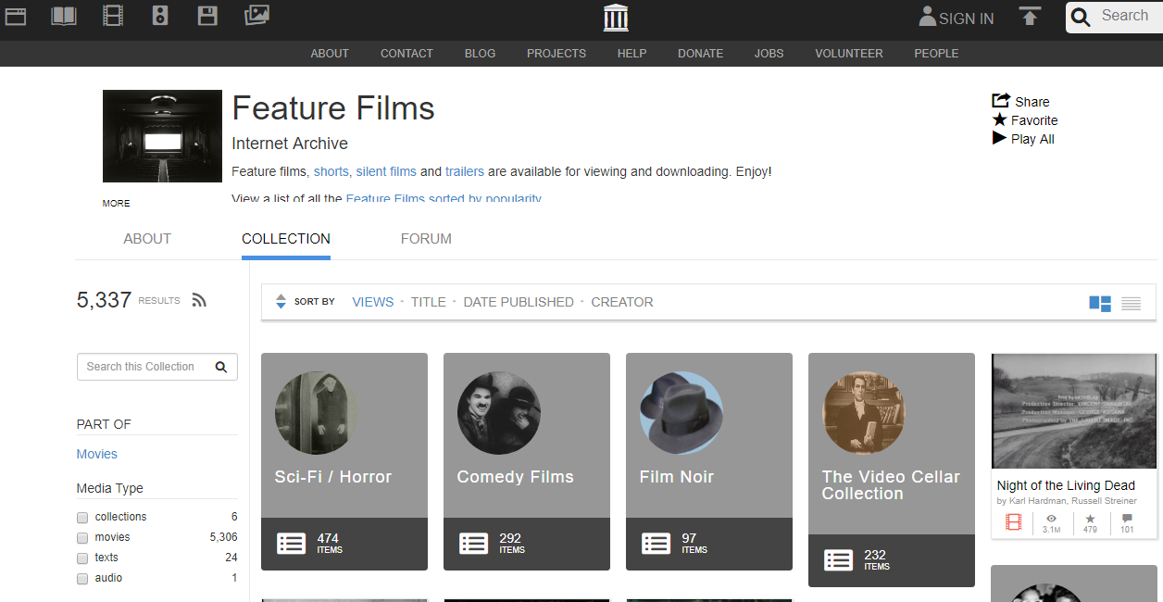Screen dimensions: 1163x602
Task: Open Night of the Living Dead thumbnail
Action: [x=1074, y=411]
